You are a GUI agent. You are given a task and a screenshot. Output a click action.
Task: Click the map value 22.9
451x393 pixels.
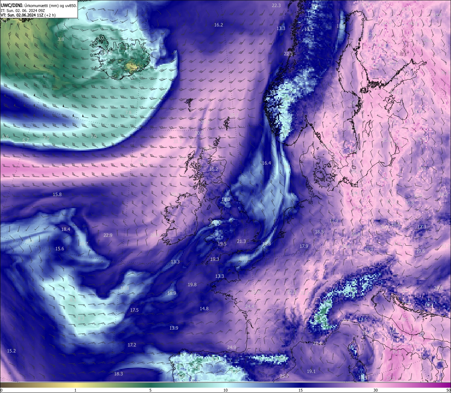click(108, 235)
